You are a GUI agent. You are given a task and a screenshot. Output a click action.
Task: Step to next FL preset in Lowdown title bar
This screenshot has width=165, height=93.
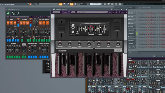122,9
